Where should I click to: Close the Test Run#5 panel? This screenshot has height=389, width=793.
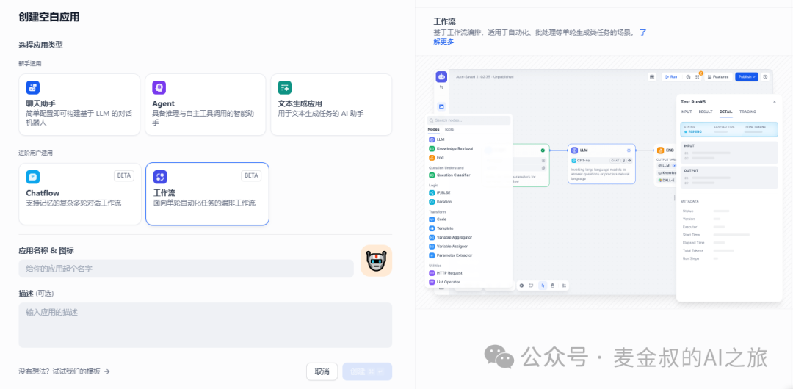(775, 102)
